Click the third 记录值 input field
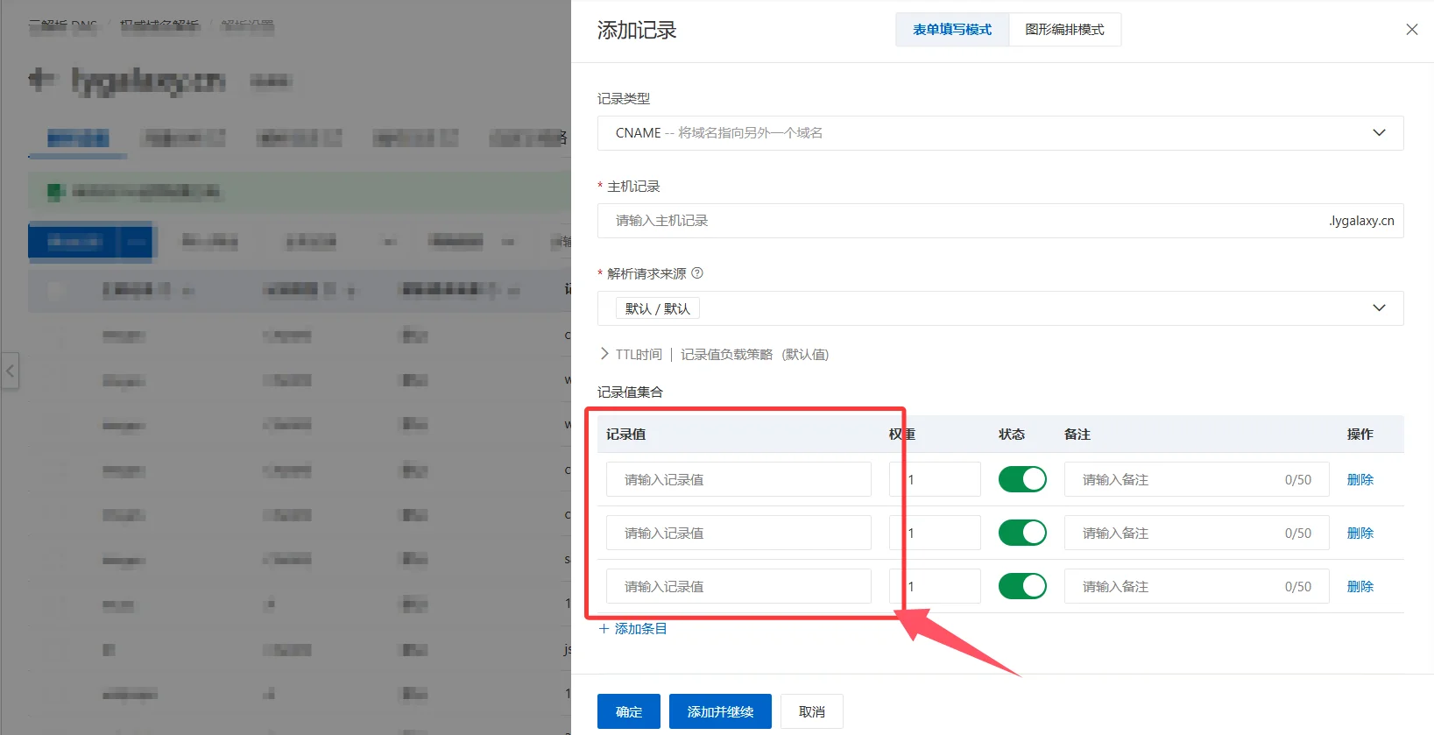The width and height of the screenshot is (1434, 735). tap(738, 586)
